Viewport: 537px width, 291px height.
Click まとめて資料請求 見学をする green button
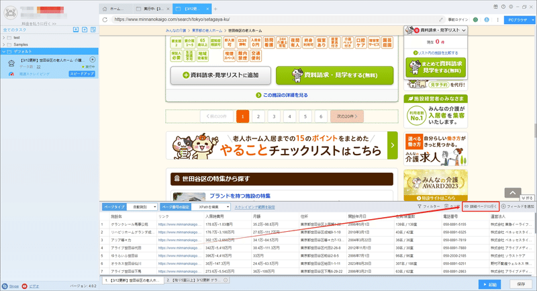436,67
